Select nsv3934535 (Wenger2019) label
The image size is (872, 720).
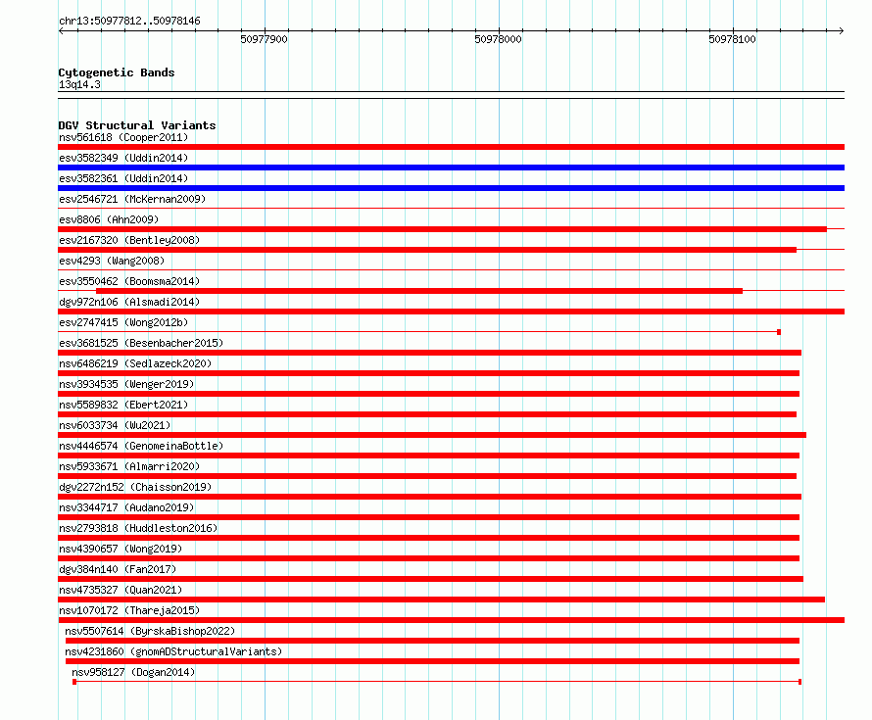click(126, 384)
